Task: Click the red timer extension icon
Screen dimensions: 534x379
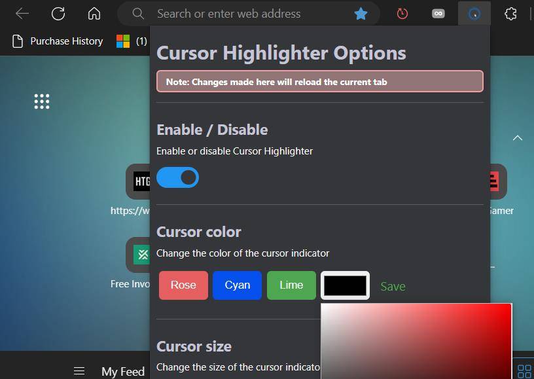Action: point(404,13)
